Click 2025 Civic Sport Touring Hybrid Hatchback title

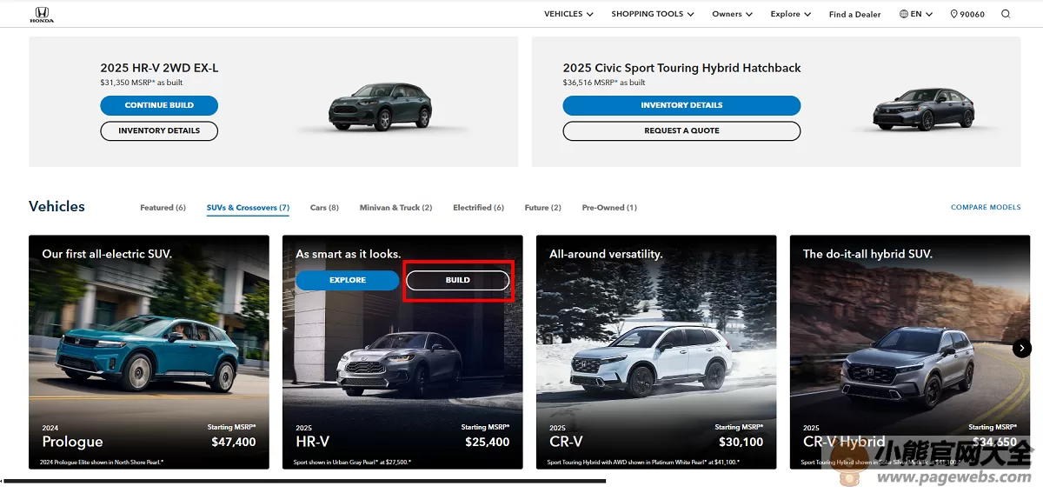(681, 68)
